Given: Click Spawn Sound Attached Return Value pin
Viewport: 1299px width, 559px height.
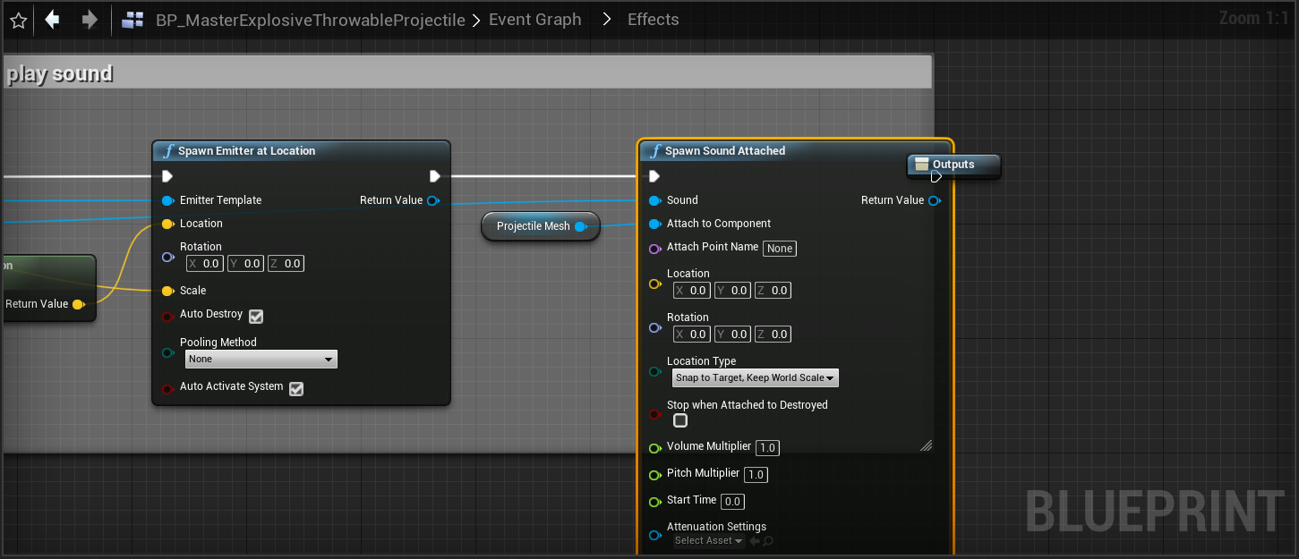Looking at the screenshot, I should tap(935, 200).
